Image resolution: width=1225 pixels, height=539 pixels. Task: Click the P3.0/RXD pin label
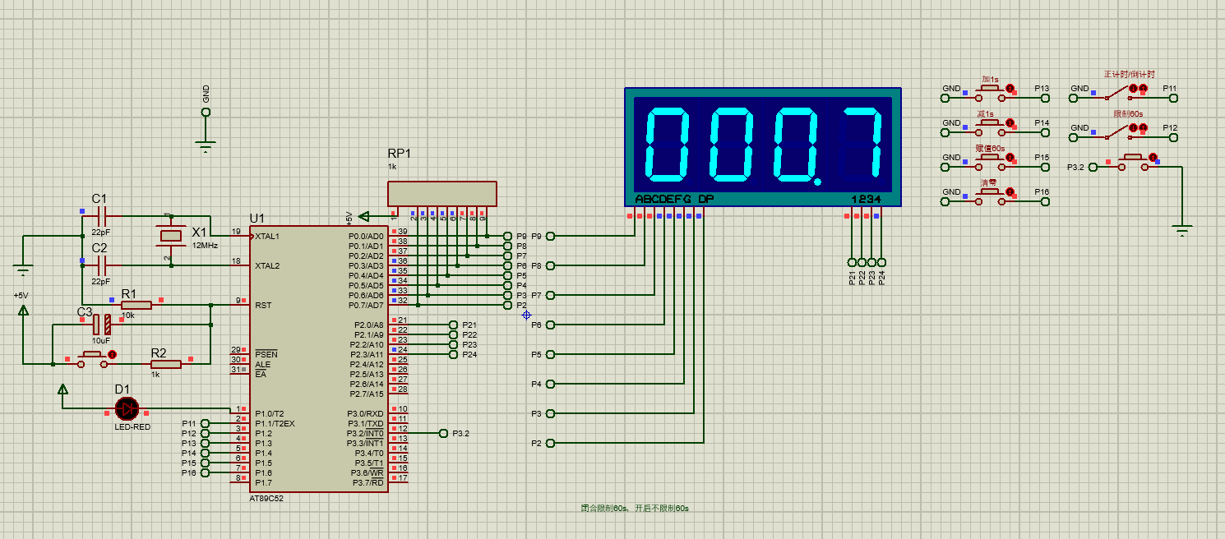[365, 414]
